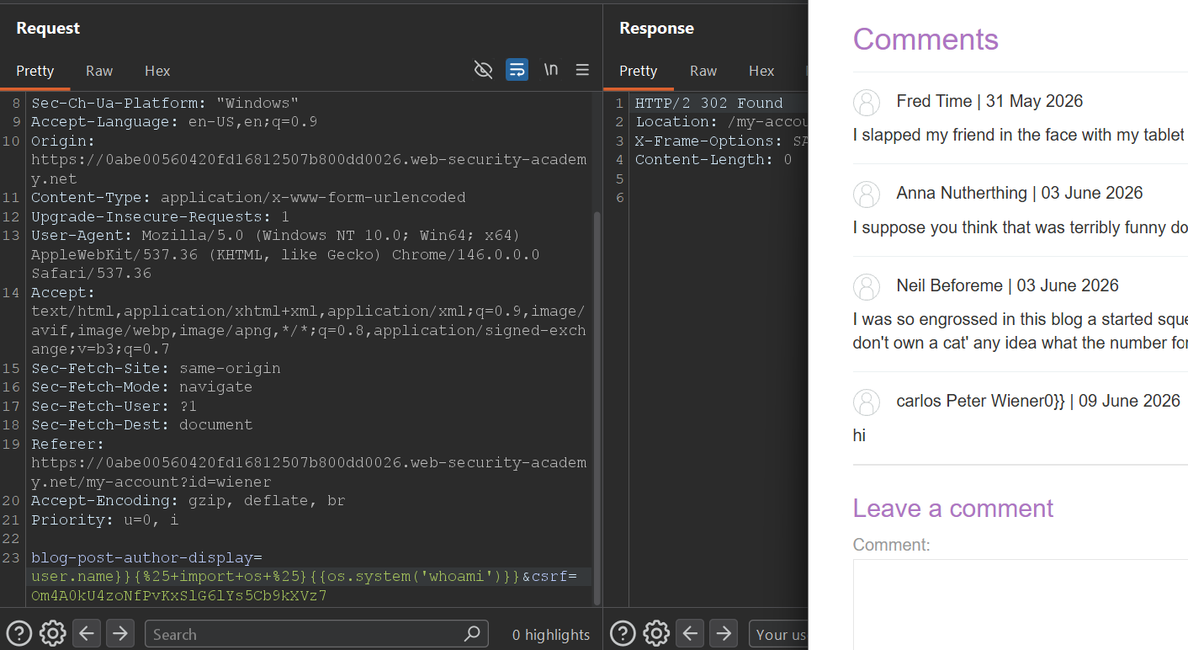Viewport: 1188px width, 650px height.
Task: Open the Request hamburger options menu
Action: (x=582, y=70)
